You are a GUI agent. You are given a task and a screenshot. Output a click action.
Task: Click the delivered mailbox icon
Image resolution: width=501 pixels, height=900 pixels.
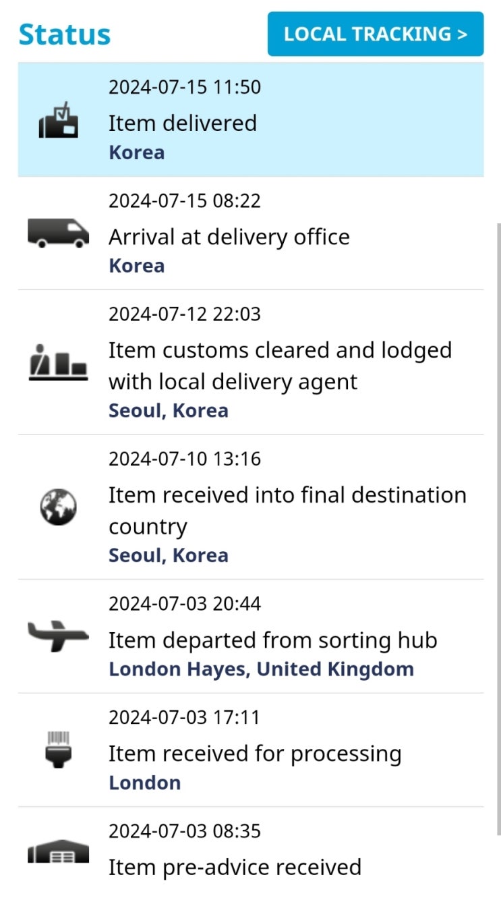[x=58, y=120]
